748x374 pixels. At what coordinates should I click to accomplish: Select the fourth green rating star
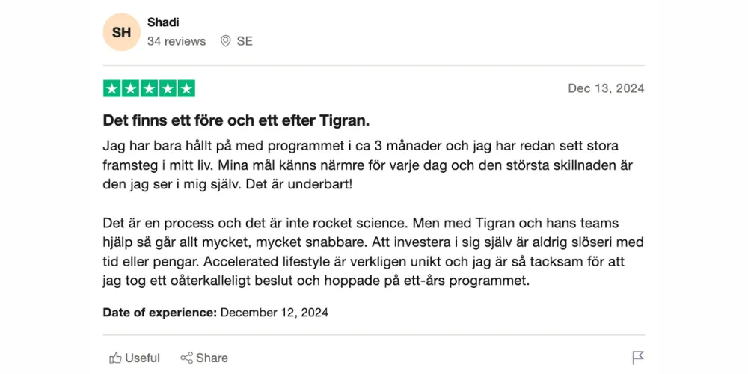[168, 88]
